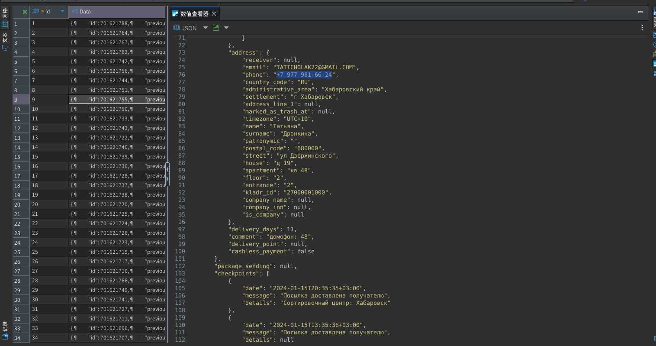The height and width of the screenshot is (346, 656).
Task: Click Data cell with id 701621767
Action: click(118, 42)
